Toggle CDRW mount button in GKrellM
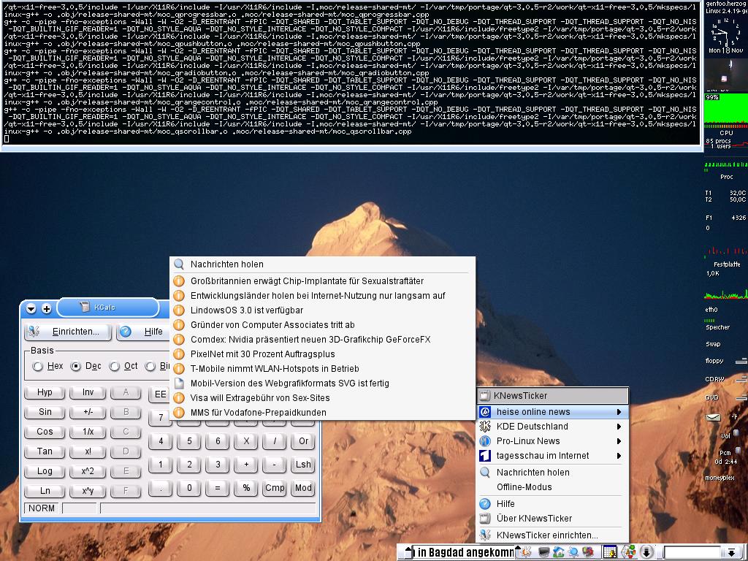Image resolution: width=748 pixels, height=561 pixels. point(741,379)
